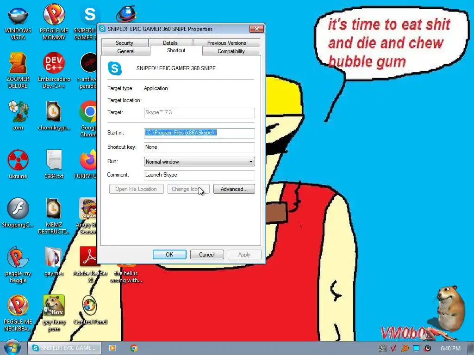
Task: Select the gaymes folder icon
Action: pyautogui.click(x=54, y=262)
